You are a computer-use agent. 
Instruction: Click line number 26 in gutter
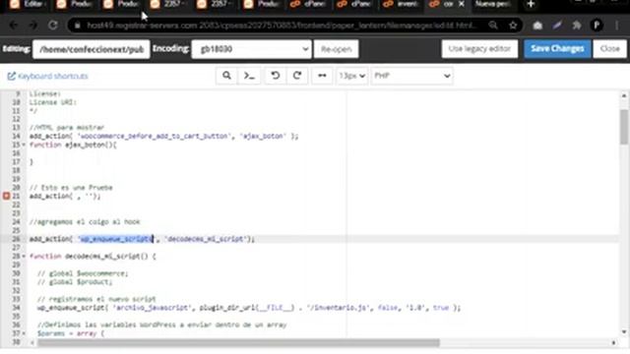point(16,239)
